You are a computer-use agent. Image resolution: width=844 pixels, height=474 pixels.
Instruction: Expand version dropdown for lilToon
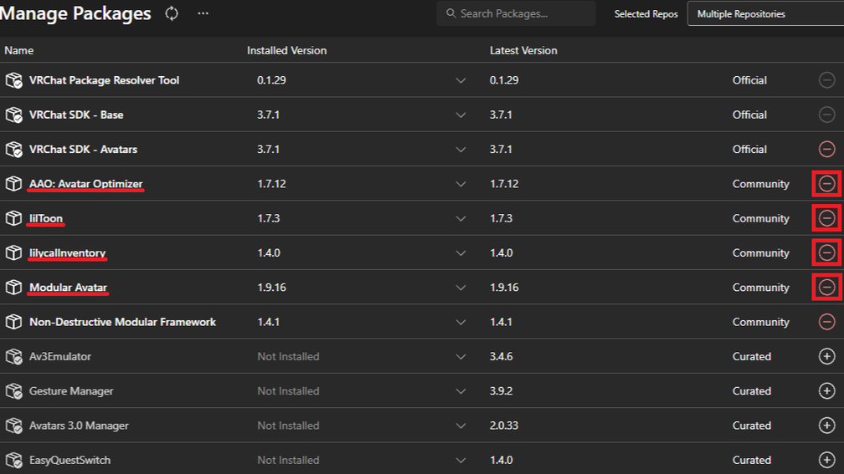(461, 219)
